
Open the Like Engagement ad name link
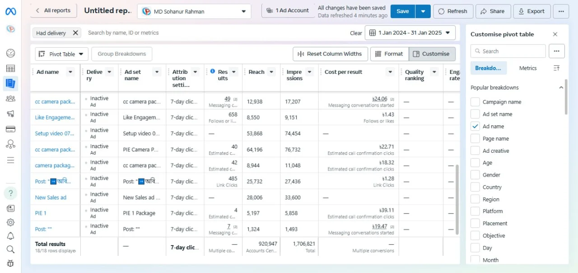(x=55, y=118)
